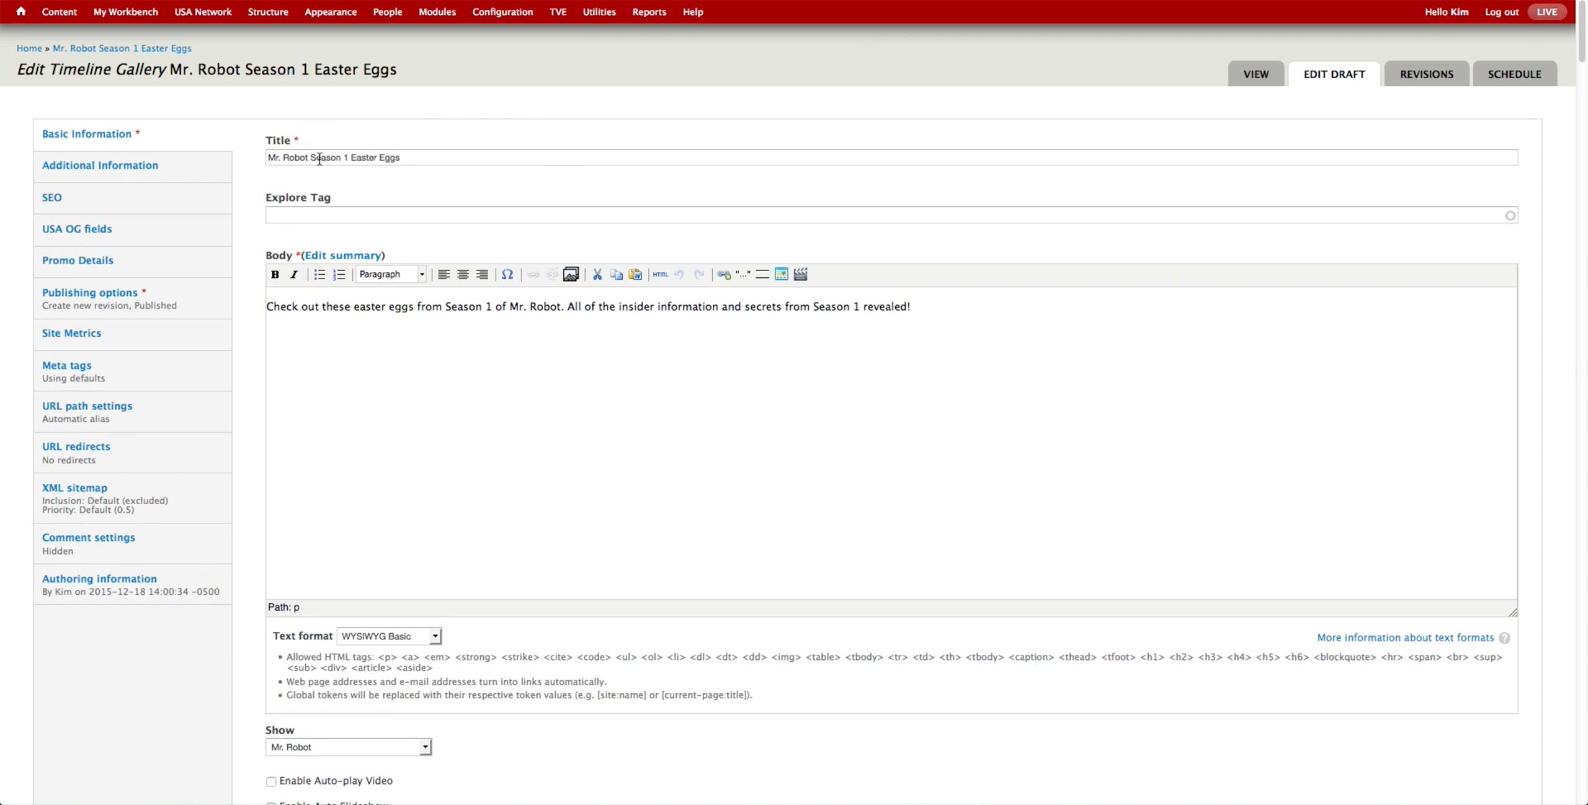Toggle bold formatting in Body editor
This screenshot has height=805, width=1588.
(x=275, y=275)
